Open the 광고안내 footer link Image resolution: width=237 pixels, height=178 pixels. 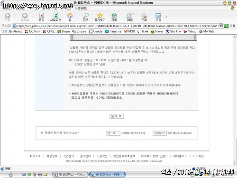click(x=85, y=156)
